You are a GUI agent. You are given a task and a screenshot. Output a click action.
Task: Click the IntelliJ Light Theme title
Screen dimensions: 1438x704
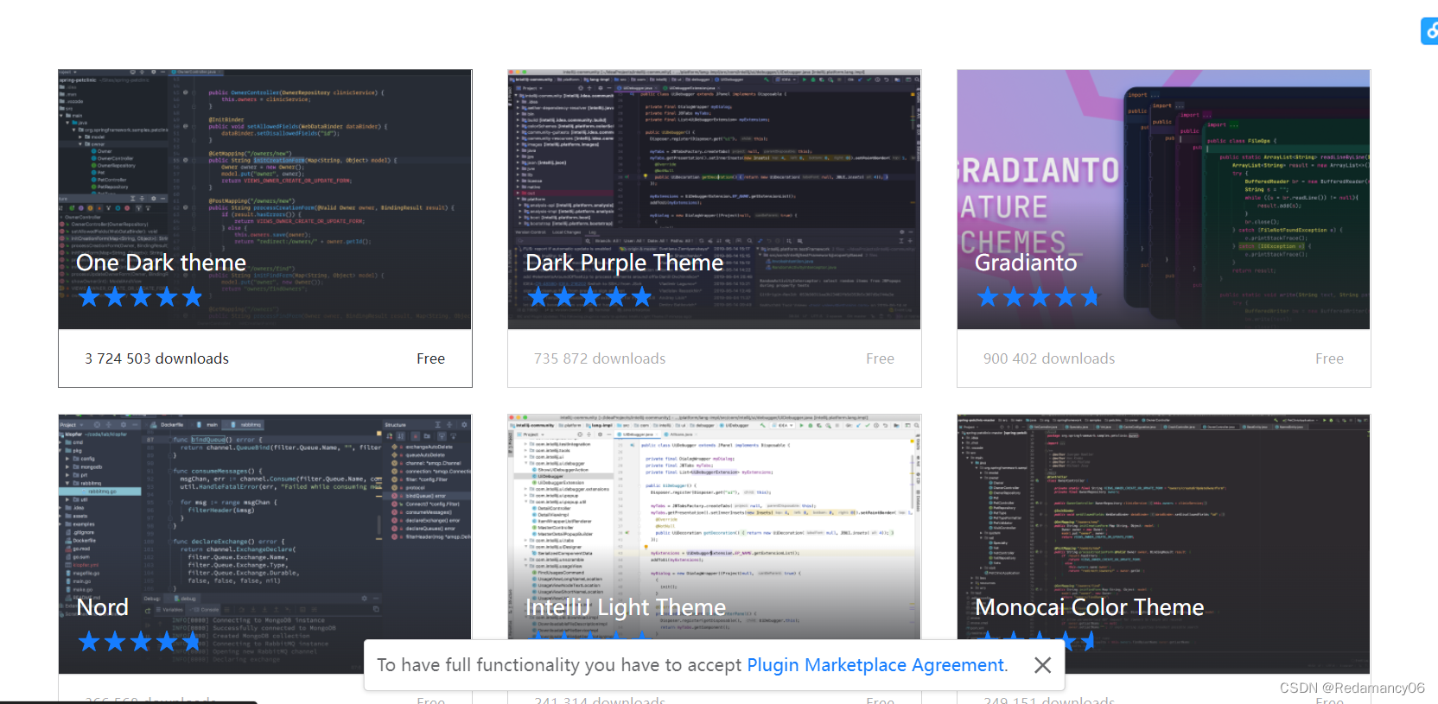[x=626, y=607]
